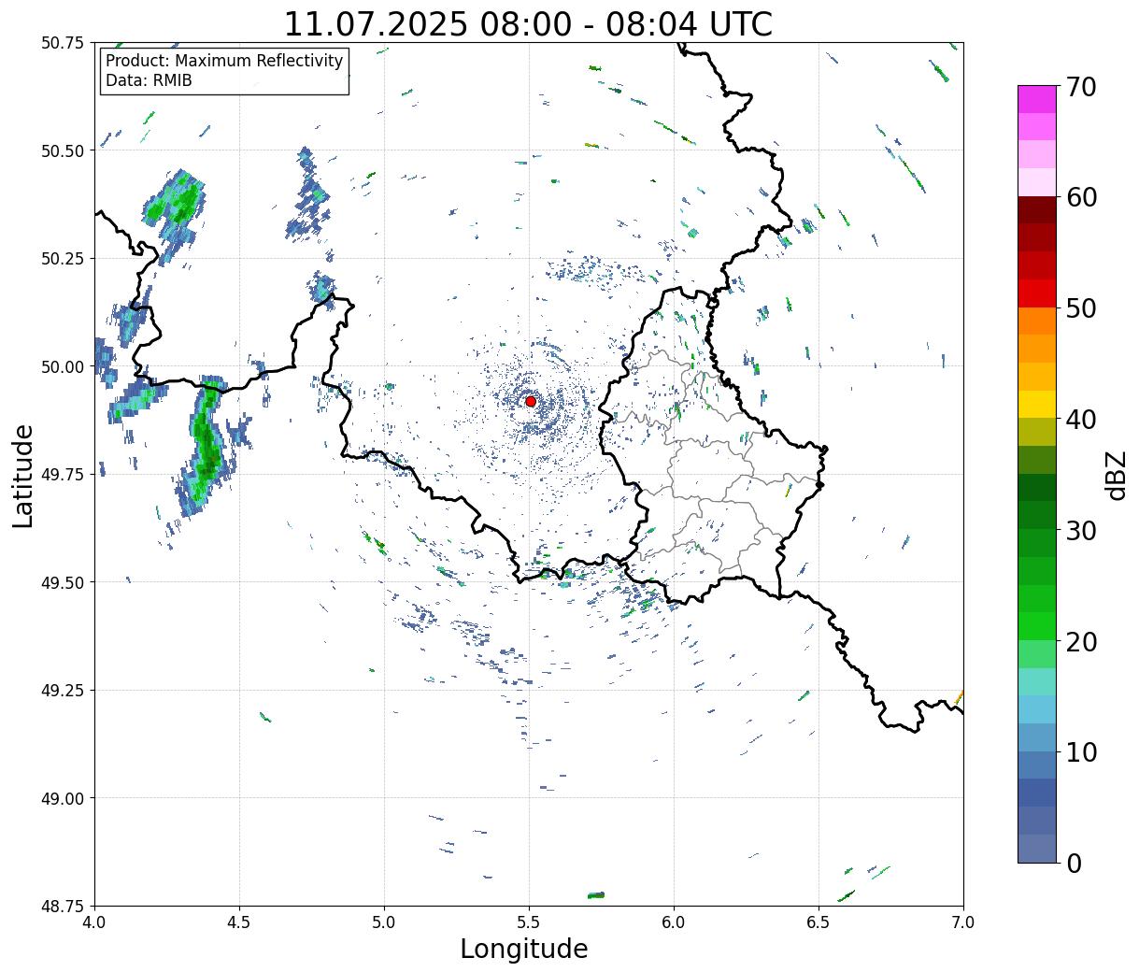The image size is (1139, 972).
Task: Click the light blue colorbar segment above 10
Action: [1037, 710]
